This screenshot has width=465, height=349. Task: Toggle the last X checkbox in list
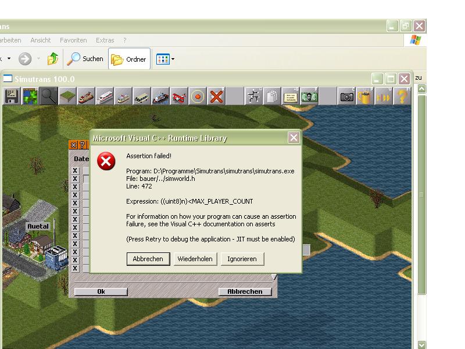pos(75,269)
